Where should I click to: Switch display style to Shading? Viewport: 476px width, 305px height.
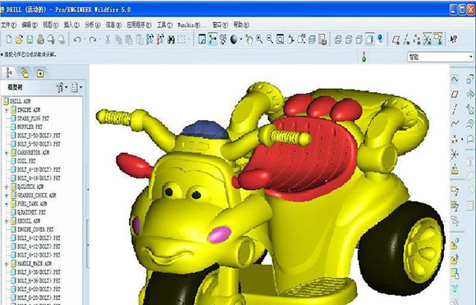(x=369, y=39)
